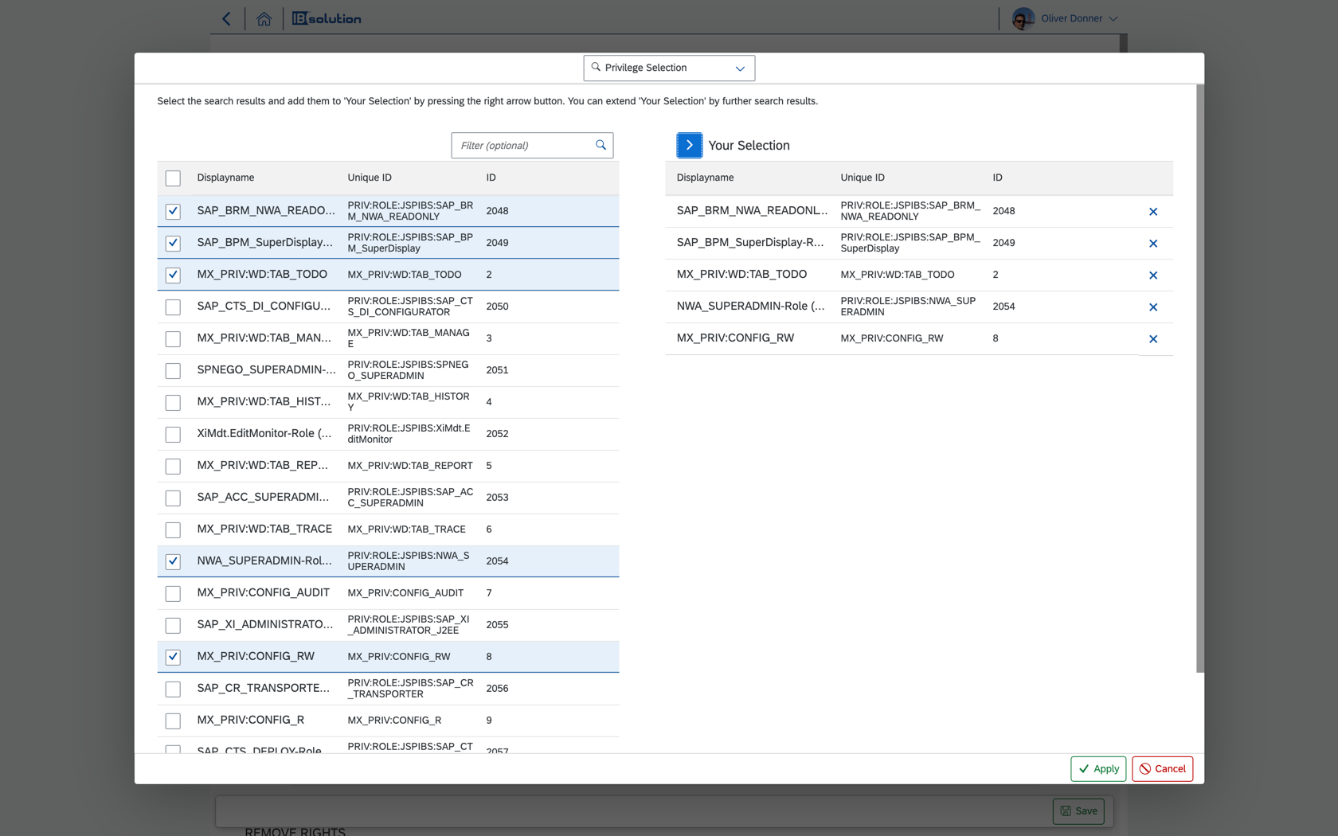The height and width of the screenshot is (836, 1338).
Task: Click Unique ID header in left table
Action: click(x=370, y=178)
